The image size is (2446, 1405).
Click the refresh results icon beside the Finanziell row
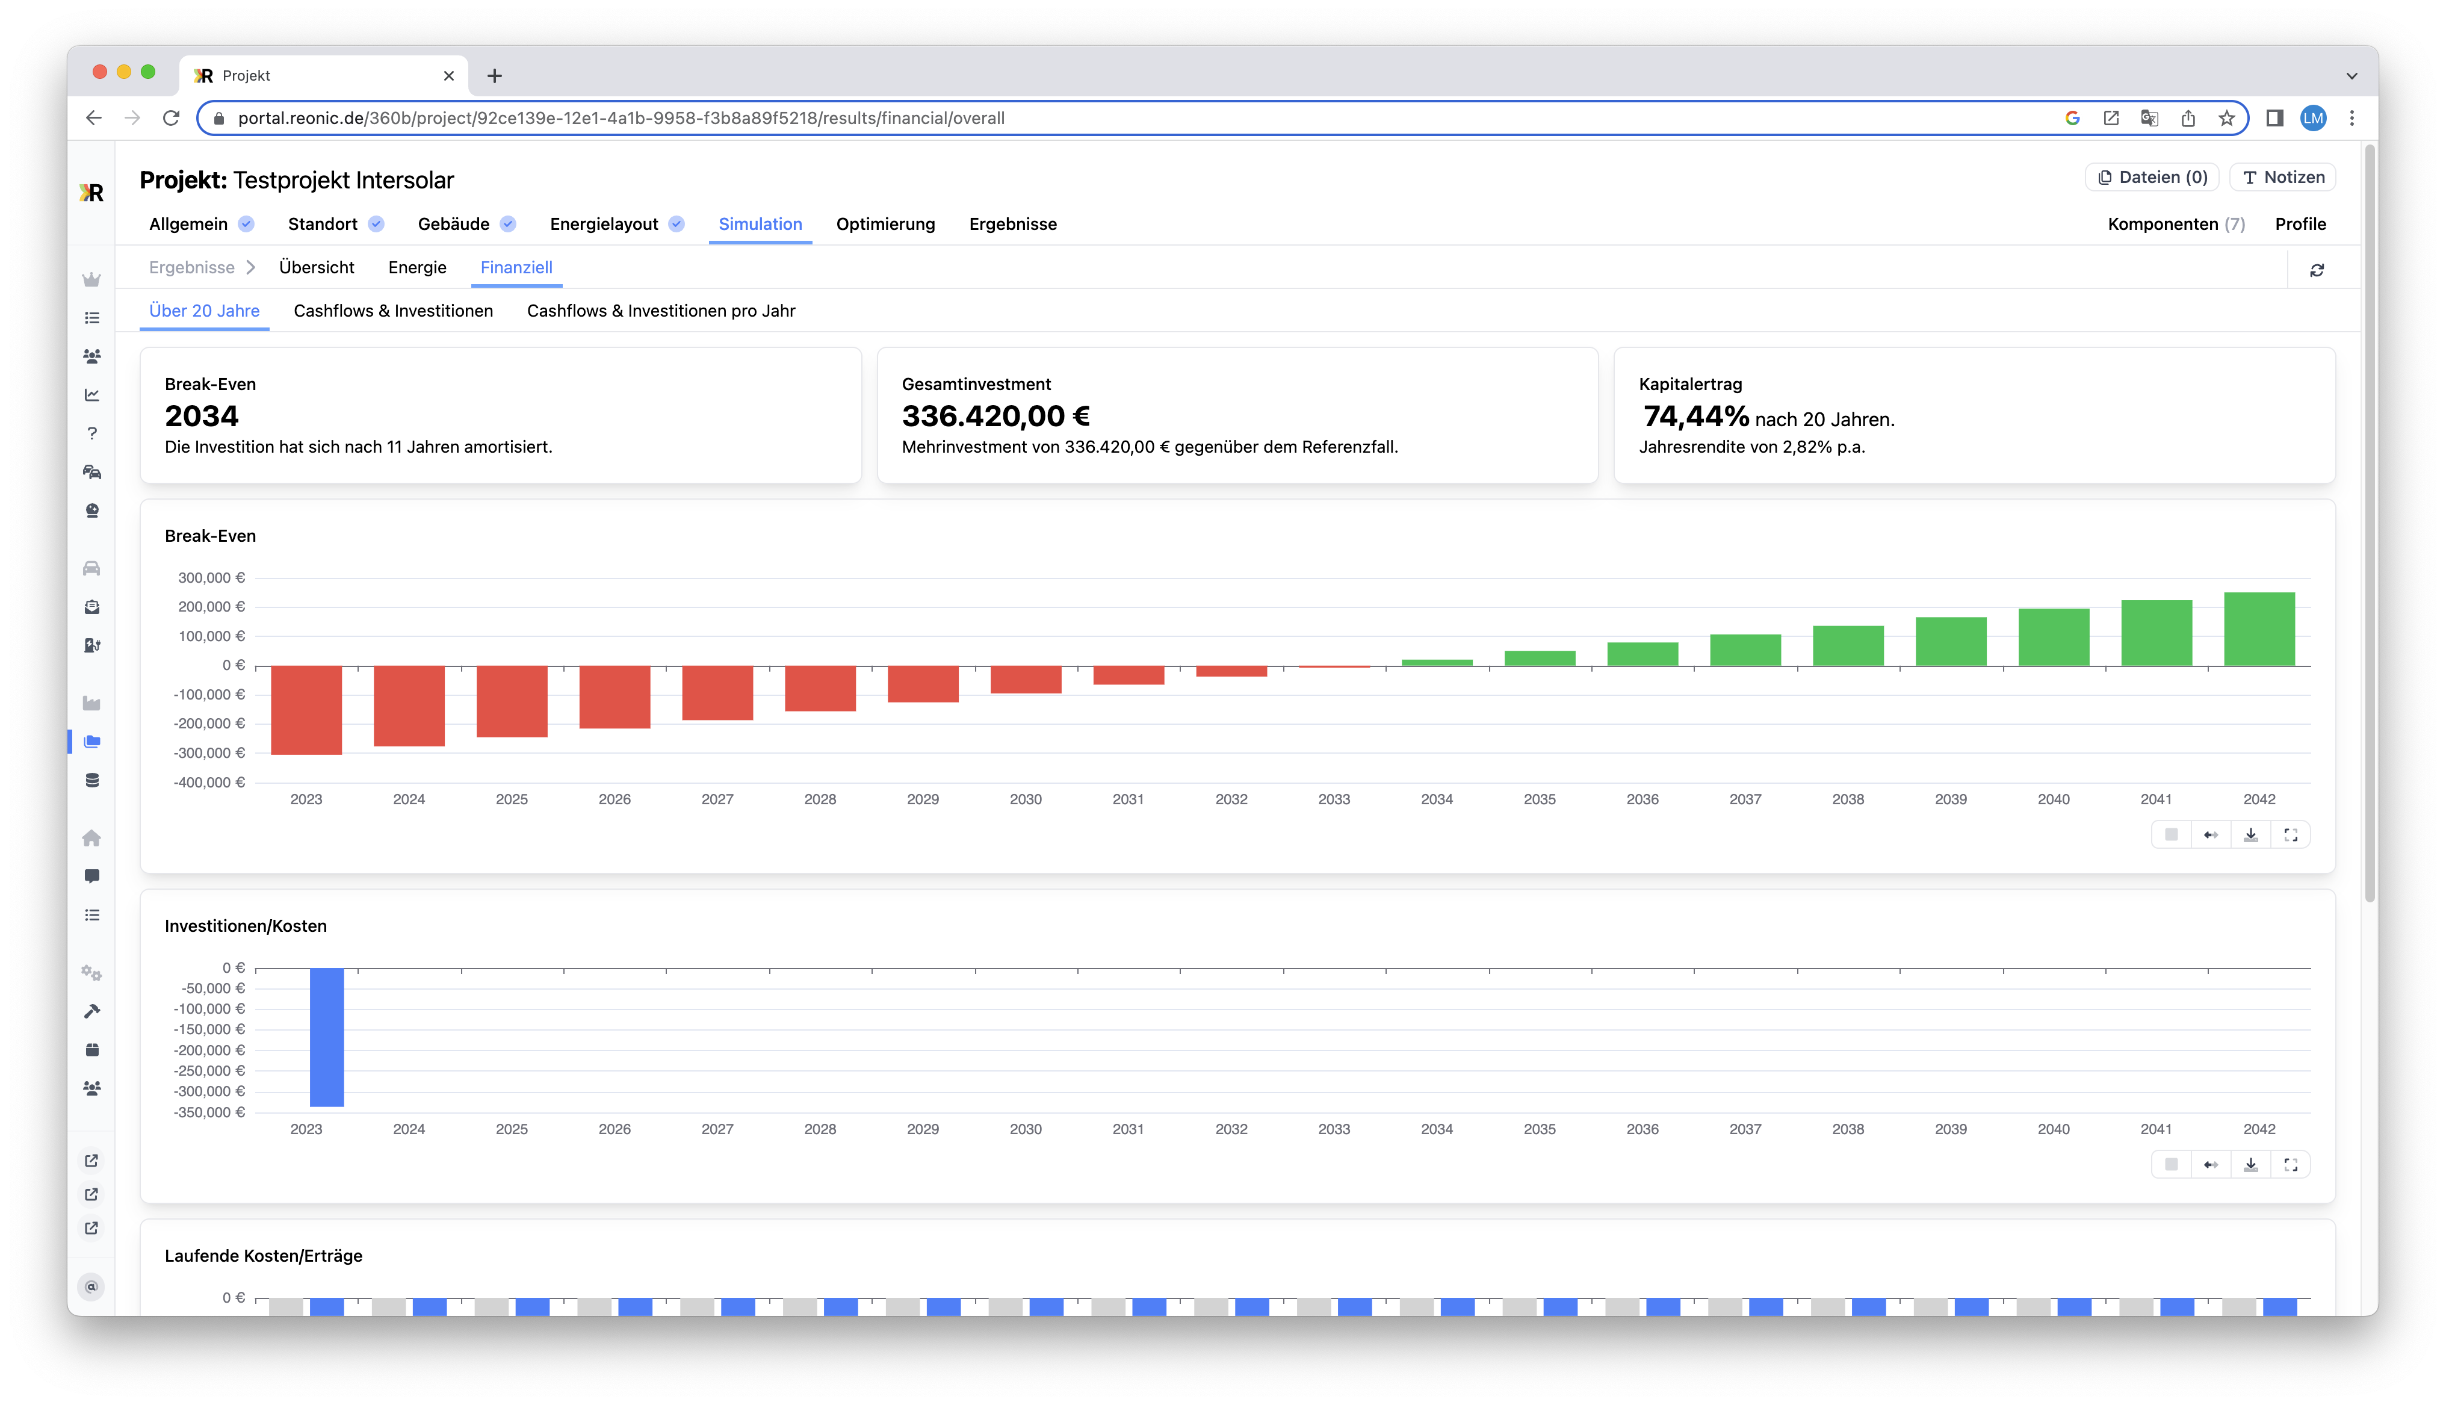[2317, 270]
